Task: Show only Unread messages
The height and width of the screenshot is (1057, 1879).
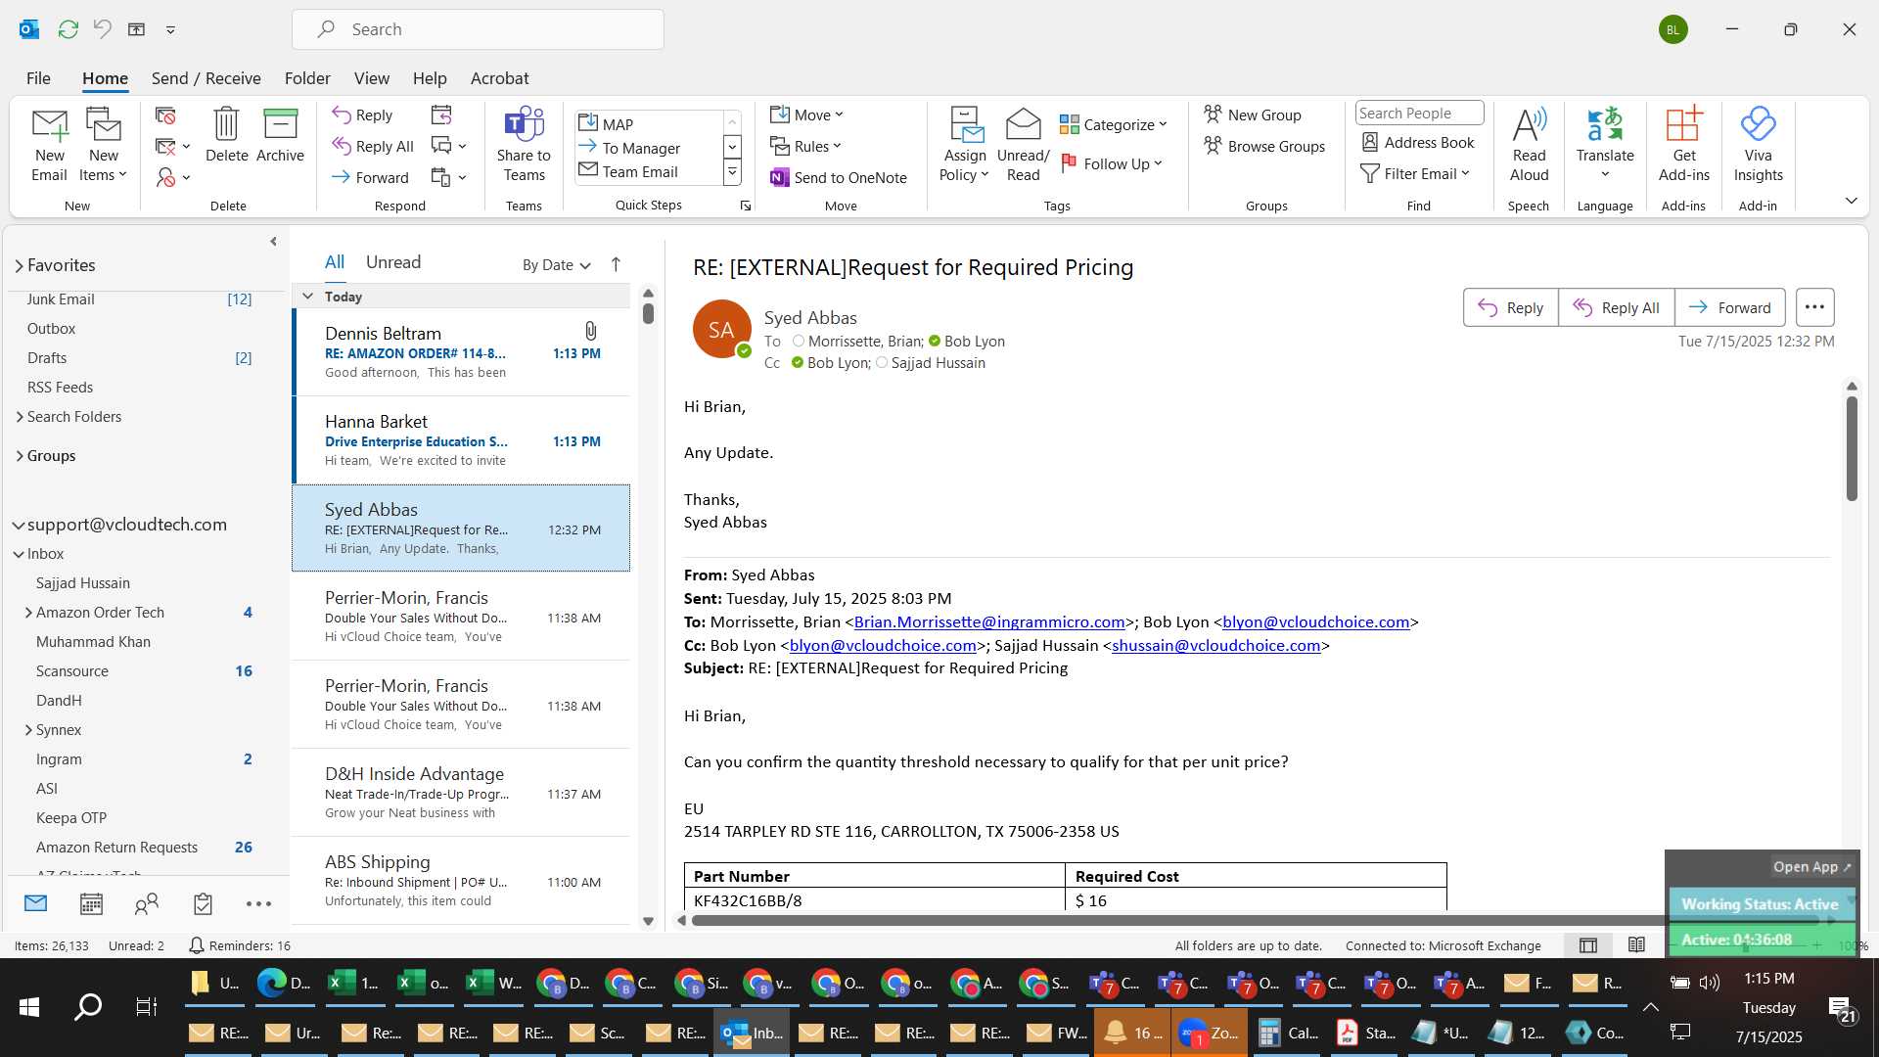Action: pyautogui.click(x=393, y=262)
